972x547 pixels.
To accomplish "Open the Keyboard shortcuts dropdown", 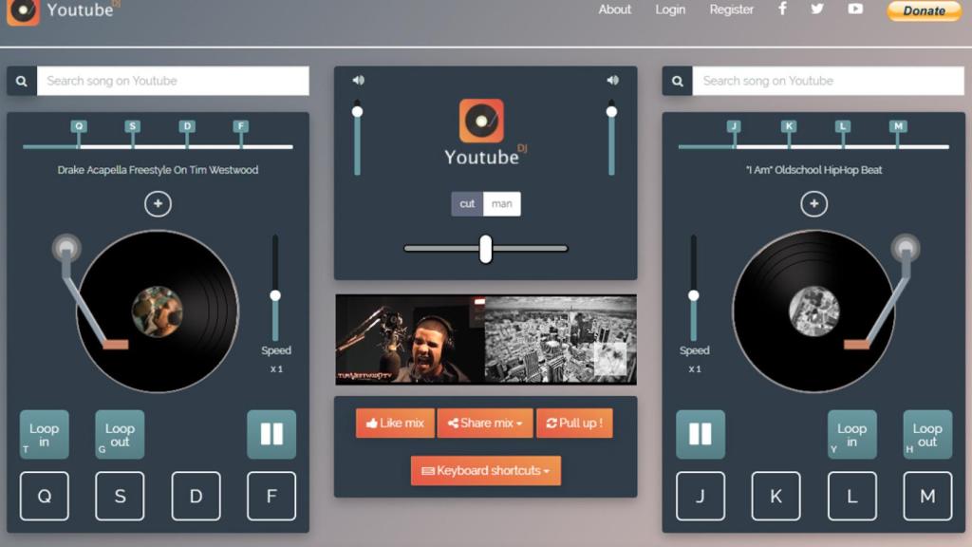I will pyautogui.click(x=485, y=470).
